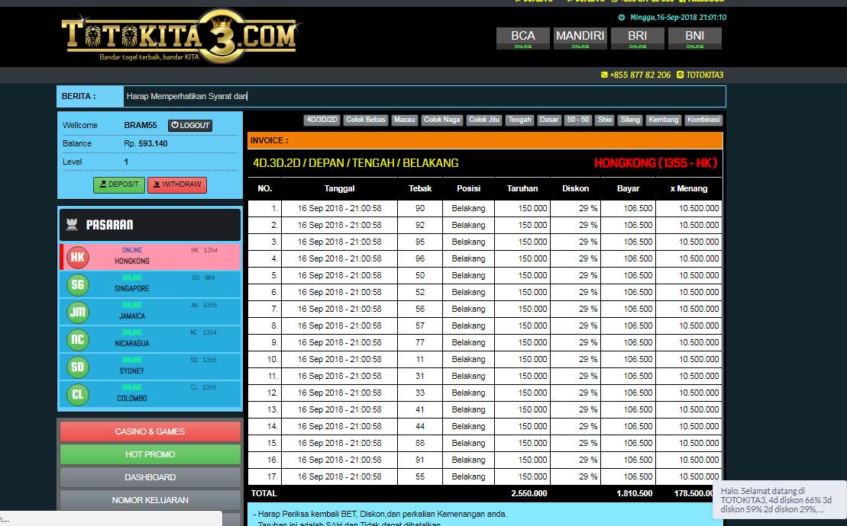Click the green Deposit button

118,184
